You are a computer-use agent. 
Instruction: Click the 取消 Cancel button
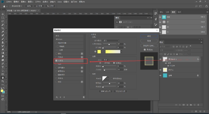tap(149, 41)
